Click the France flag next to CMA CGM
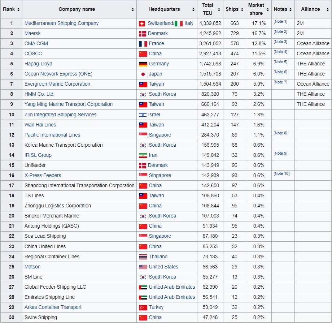The image size is (332, 323). [x=143, y=44]
